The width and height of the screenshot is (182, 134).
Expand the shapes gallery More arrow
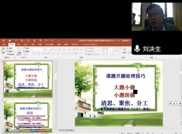[120, 54]
